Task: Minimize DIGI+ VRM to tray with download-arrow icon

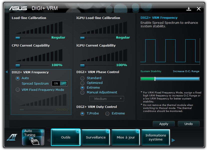Action: pyautogui.click(x=189, y=9)
